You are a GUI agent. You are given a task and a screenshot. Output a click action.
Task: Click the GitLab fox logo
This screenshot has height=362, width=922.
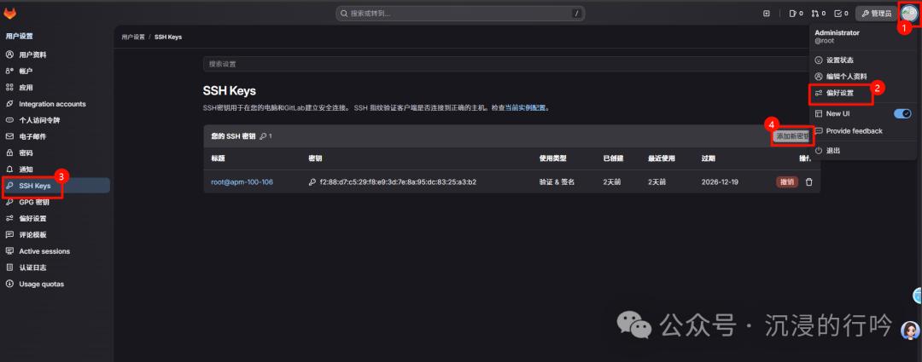(x=10, y=13)
